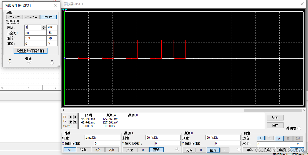Click the oscilloscope horizontal scrollbar thumb
The image size is (308, 155).
coord(273,110)
